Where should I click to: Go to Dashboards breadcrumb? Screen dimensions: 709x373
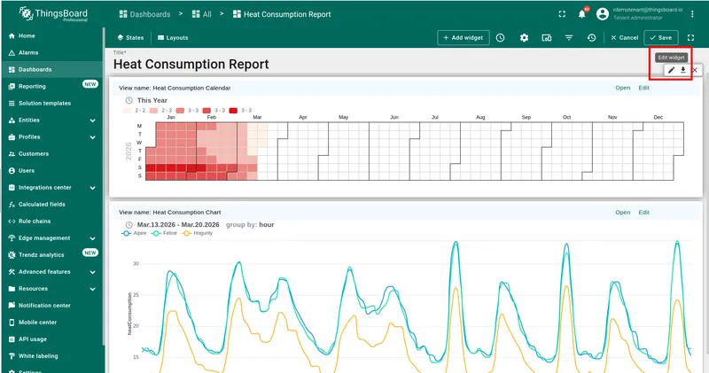(x=144, y=14)
